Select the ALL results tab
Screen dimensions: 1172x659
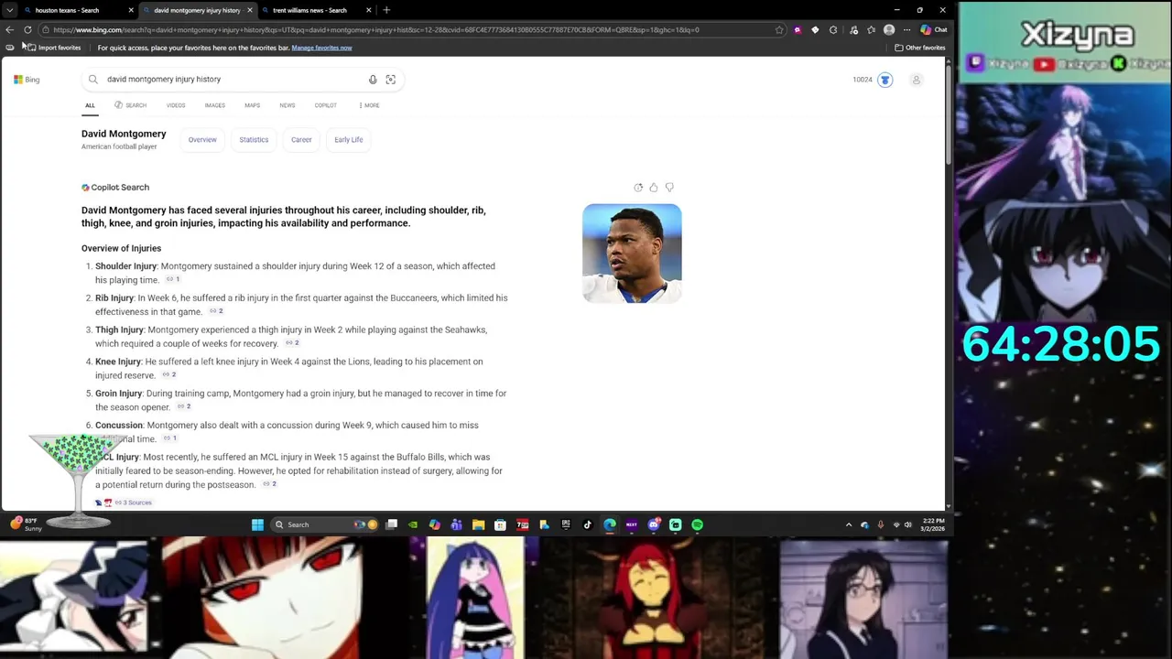(90, 105)
